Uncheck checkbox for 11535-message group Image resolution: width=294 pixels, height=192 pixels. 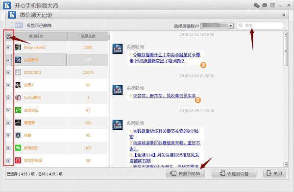(x=8, y=72)
